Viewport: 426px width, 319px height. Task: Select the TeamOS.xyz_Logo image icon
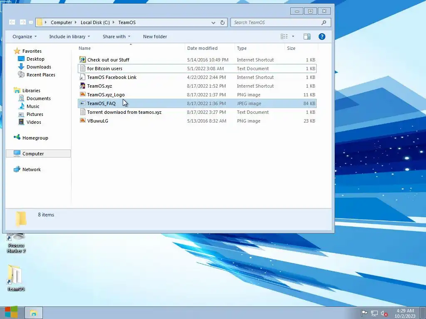[x=83, y=94]
